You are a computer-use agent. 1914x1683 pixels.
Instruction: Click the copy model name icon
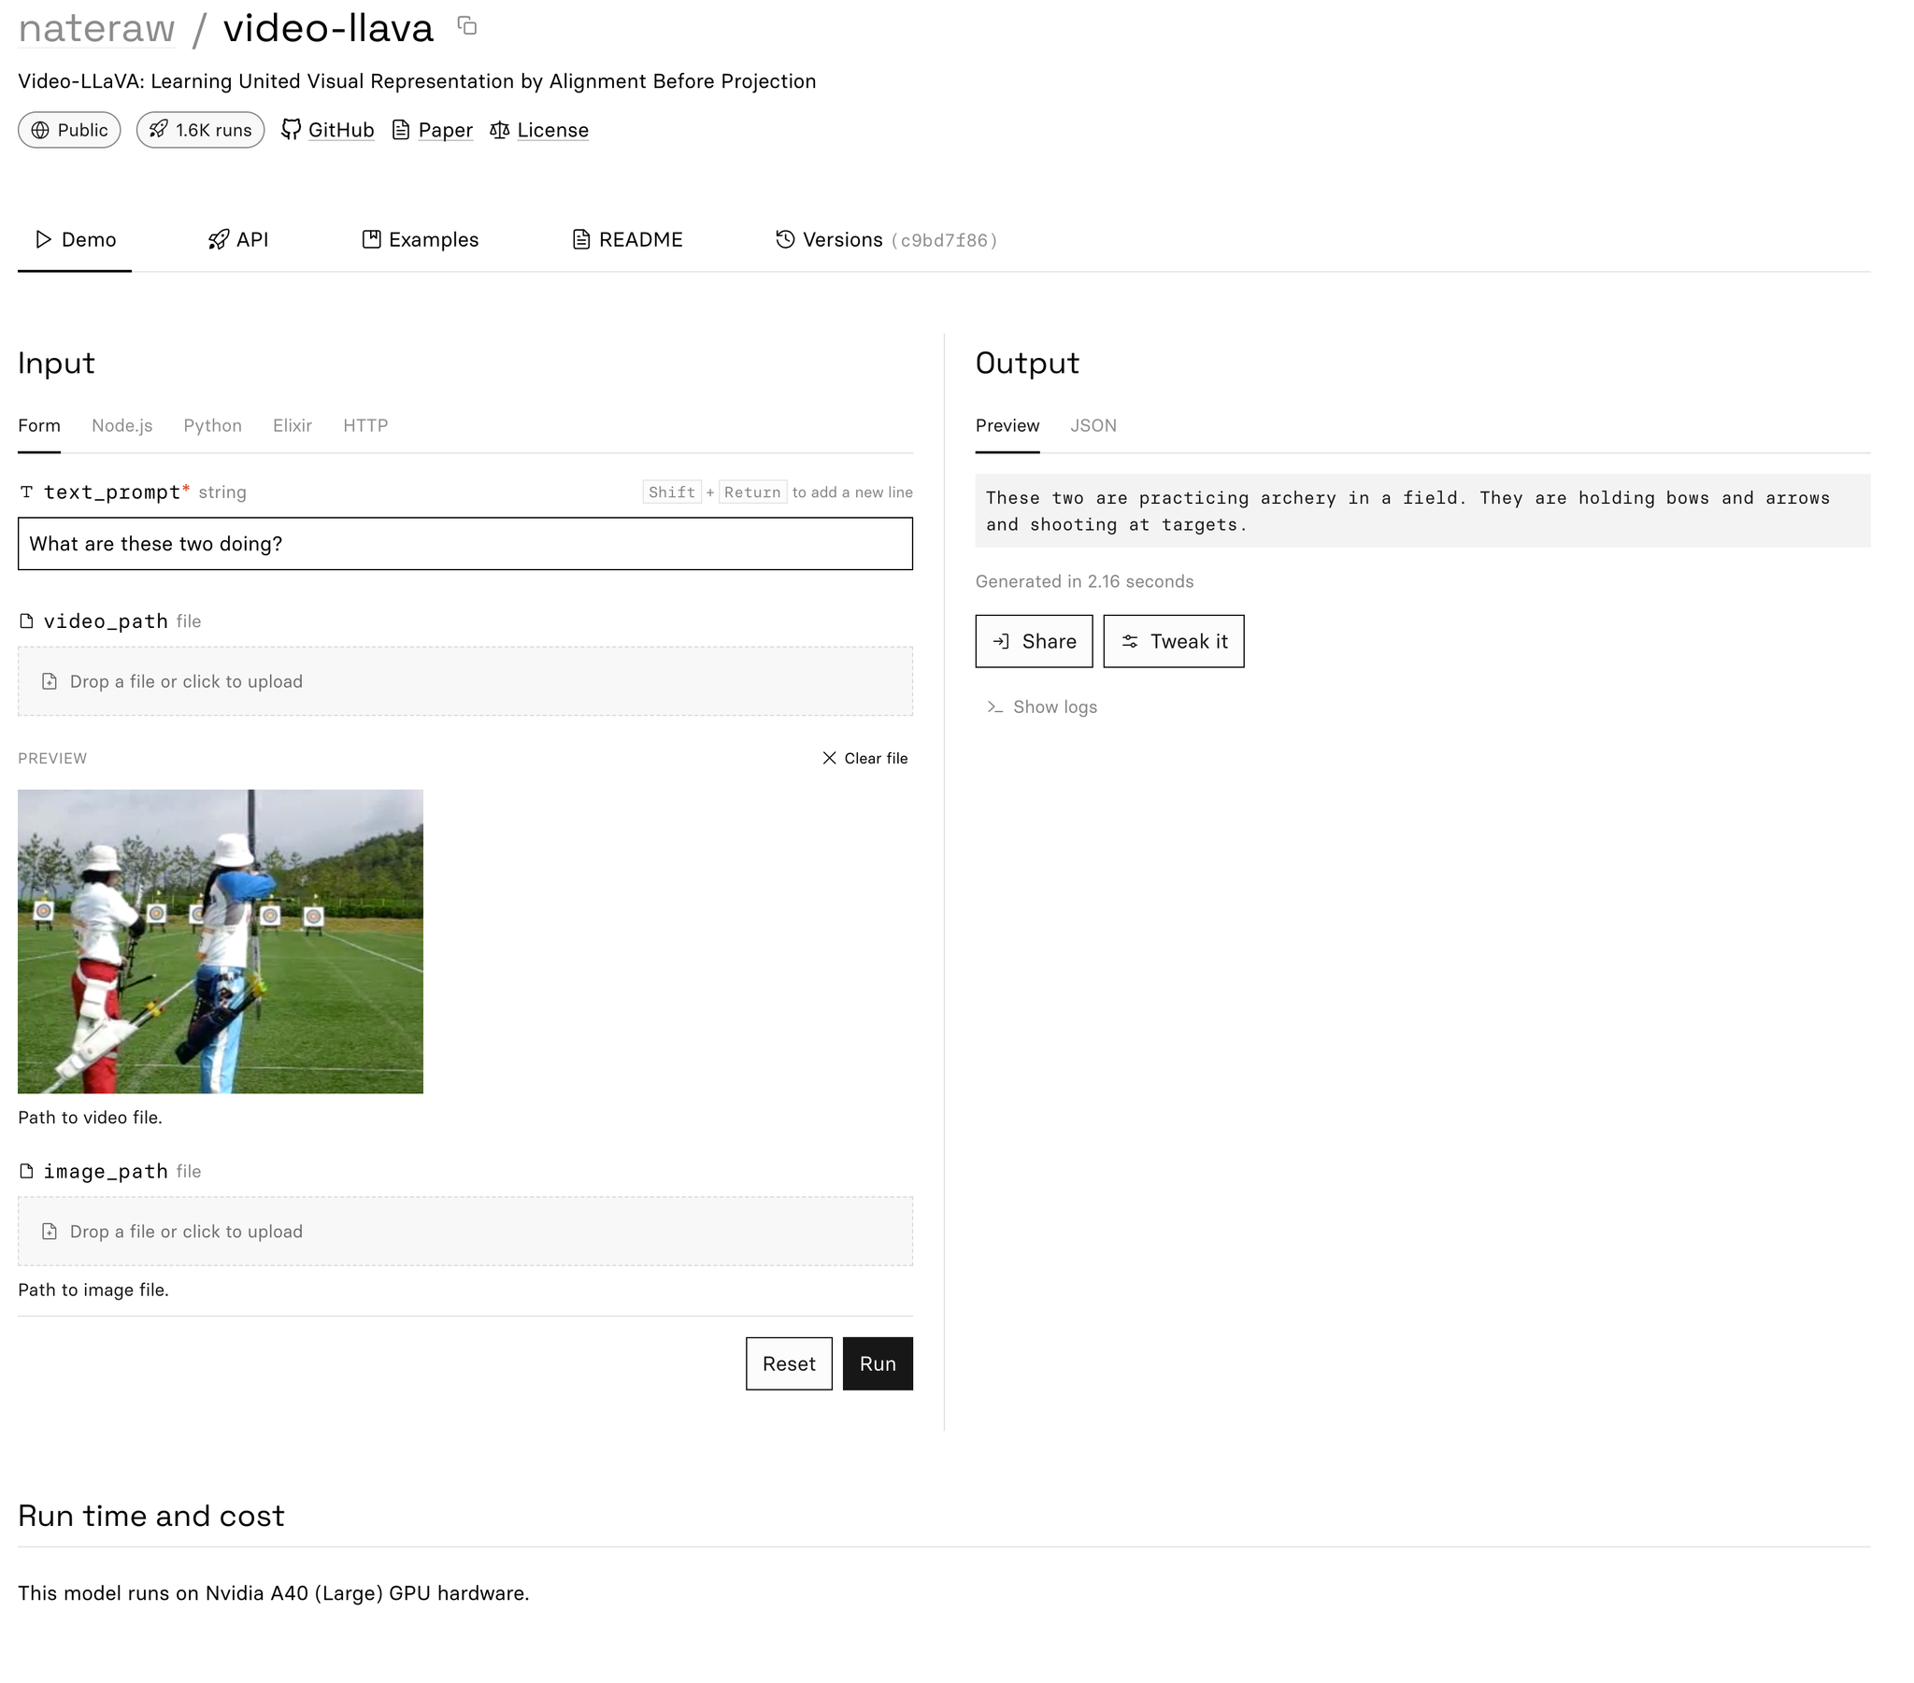pyautogui.click(x=467, y=26)
